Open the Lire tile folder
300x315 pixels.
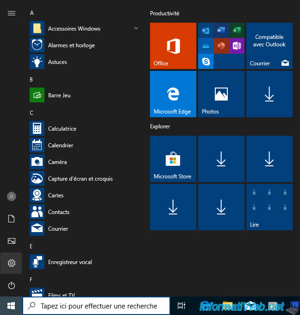269,207
